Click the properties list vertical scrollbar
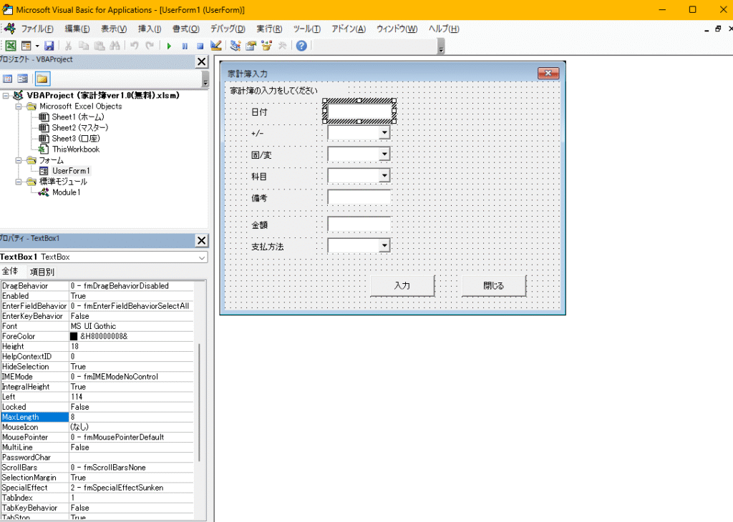This screenshot has height=522, width=733. (x=200, y=402)
